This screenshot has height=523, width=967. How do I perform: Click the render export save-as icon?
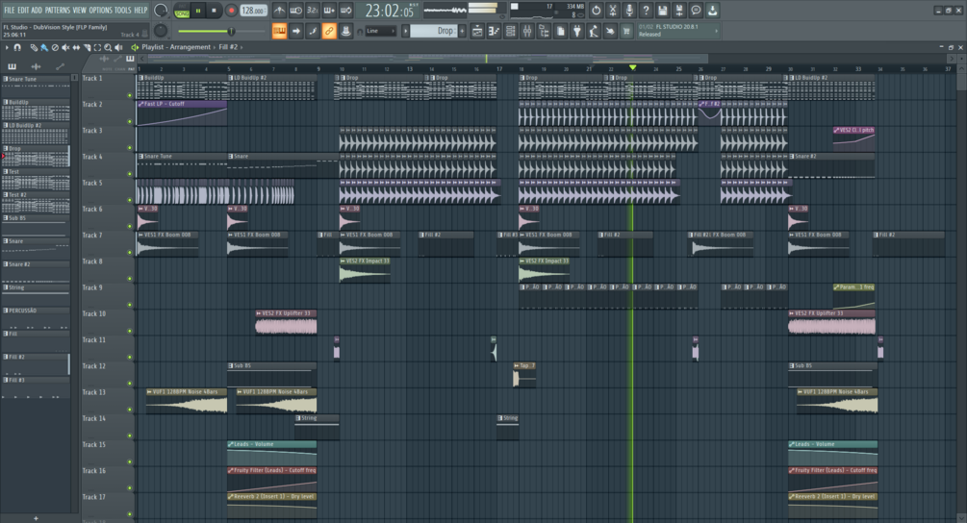point(679,11)
